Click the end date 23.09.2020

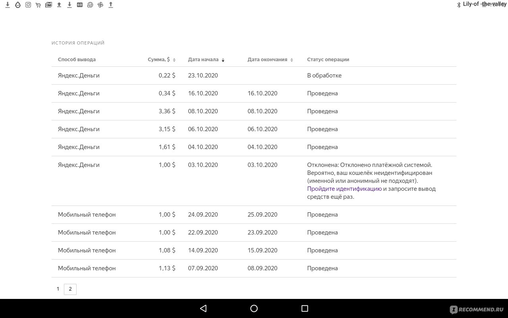[262, 233]
